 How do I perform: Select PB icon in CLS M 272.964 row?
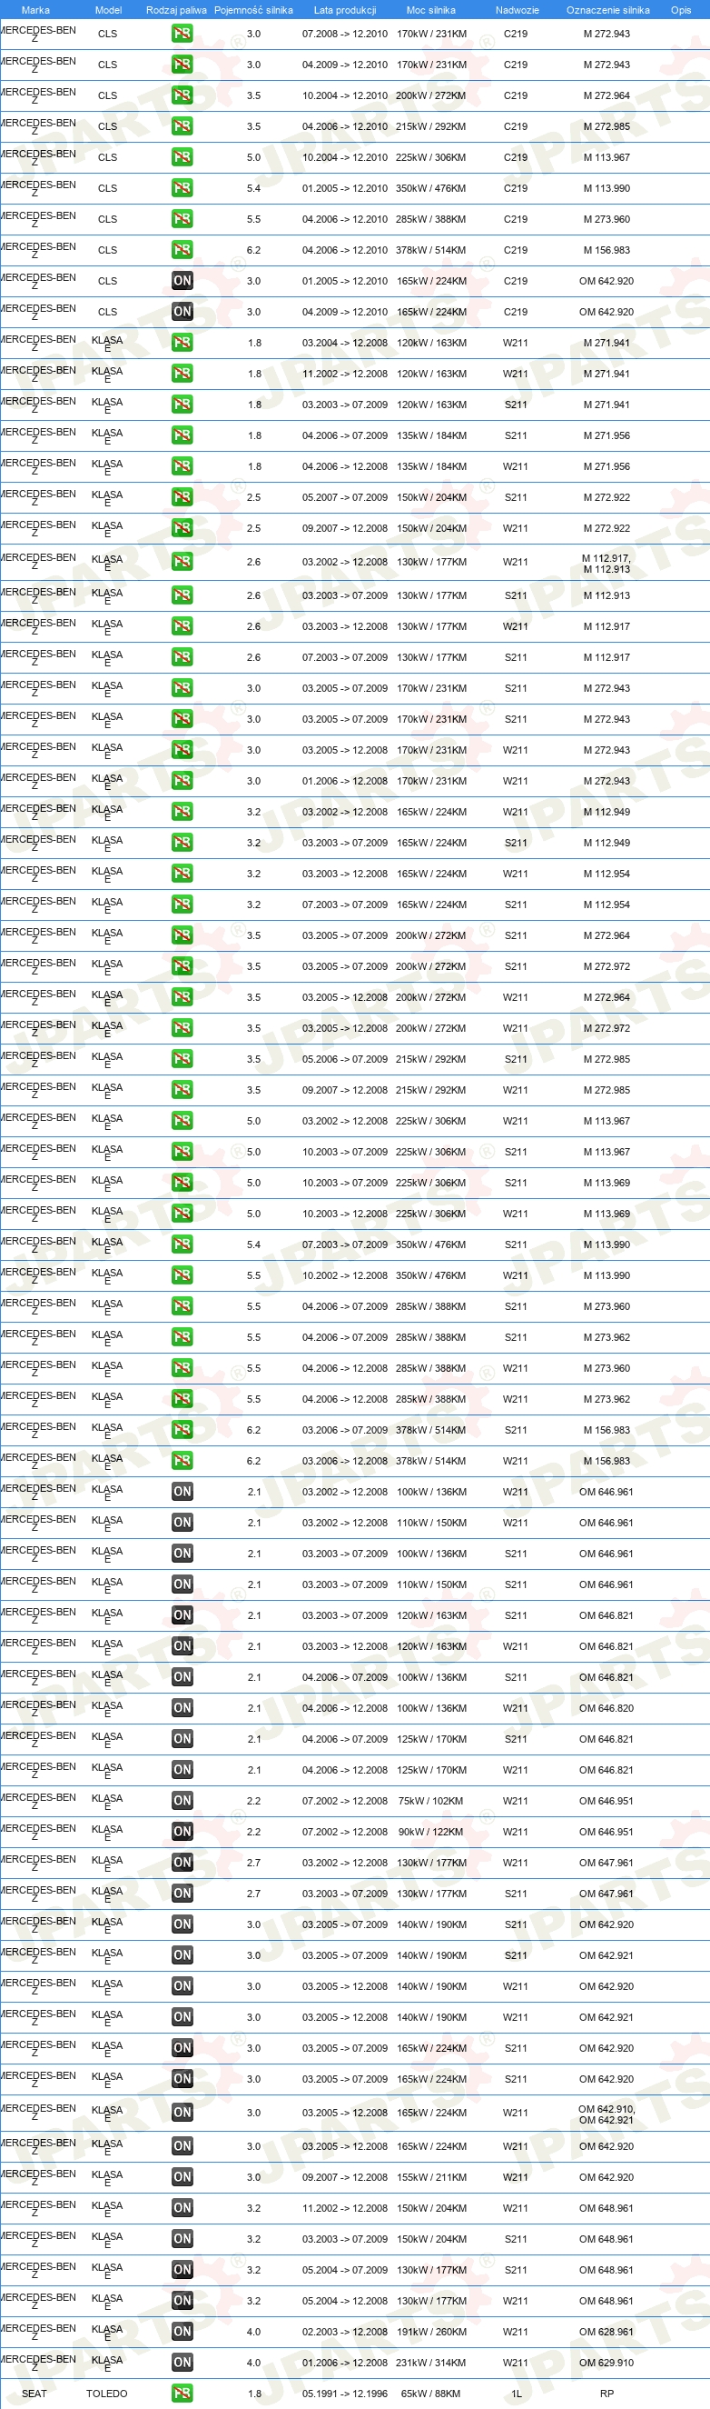click(x=182, y=95)
